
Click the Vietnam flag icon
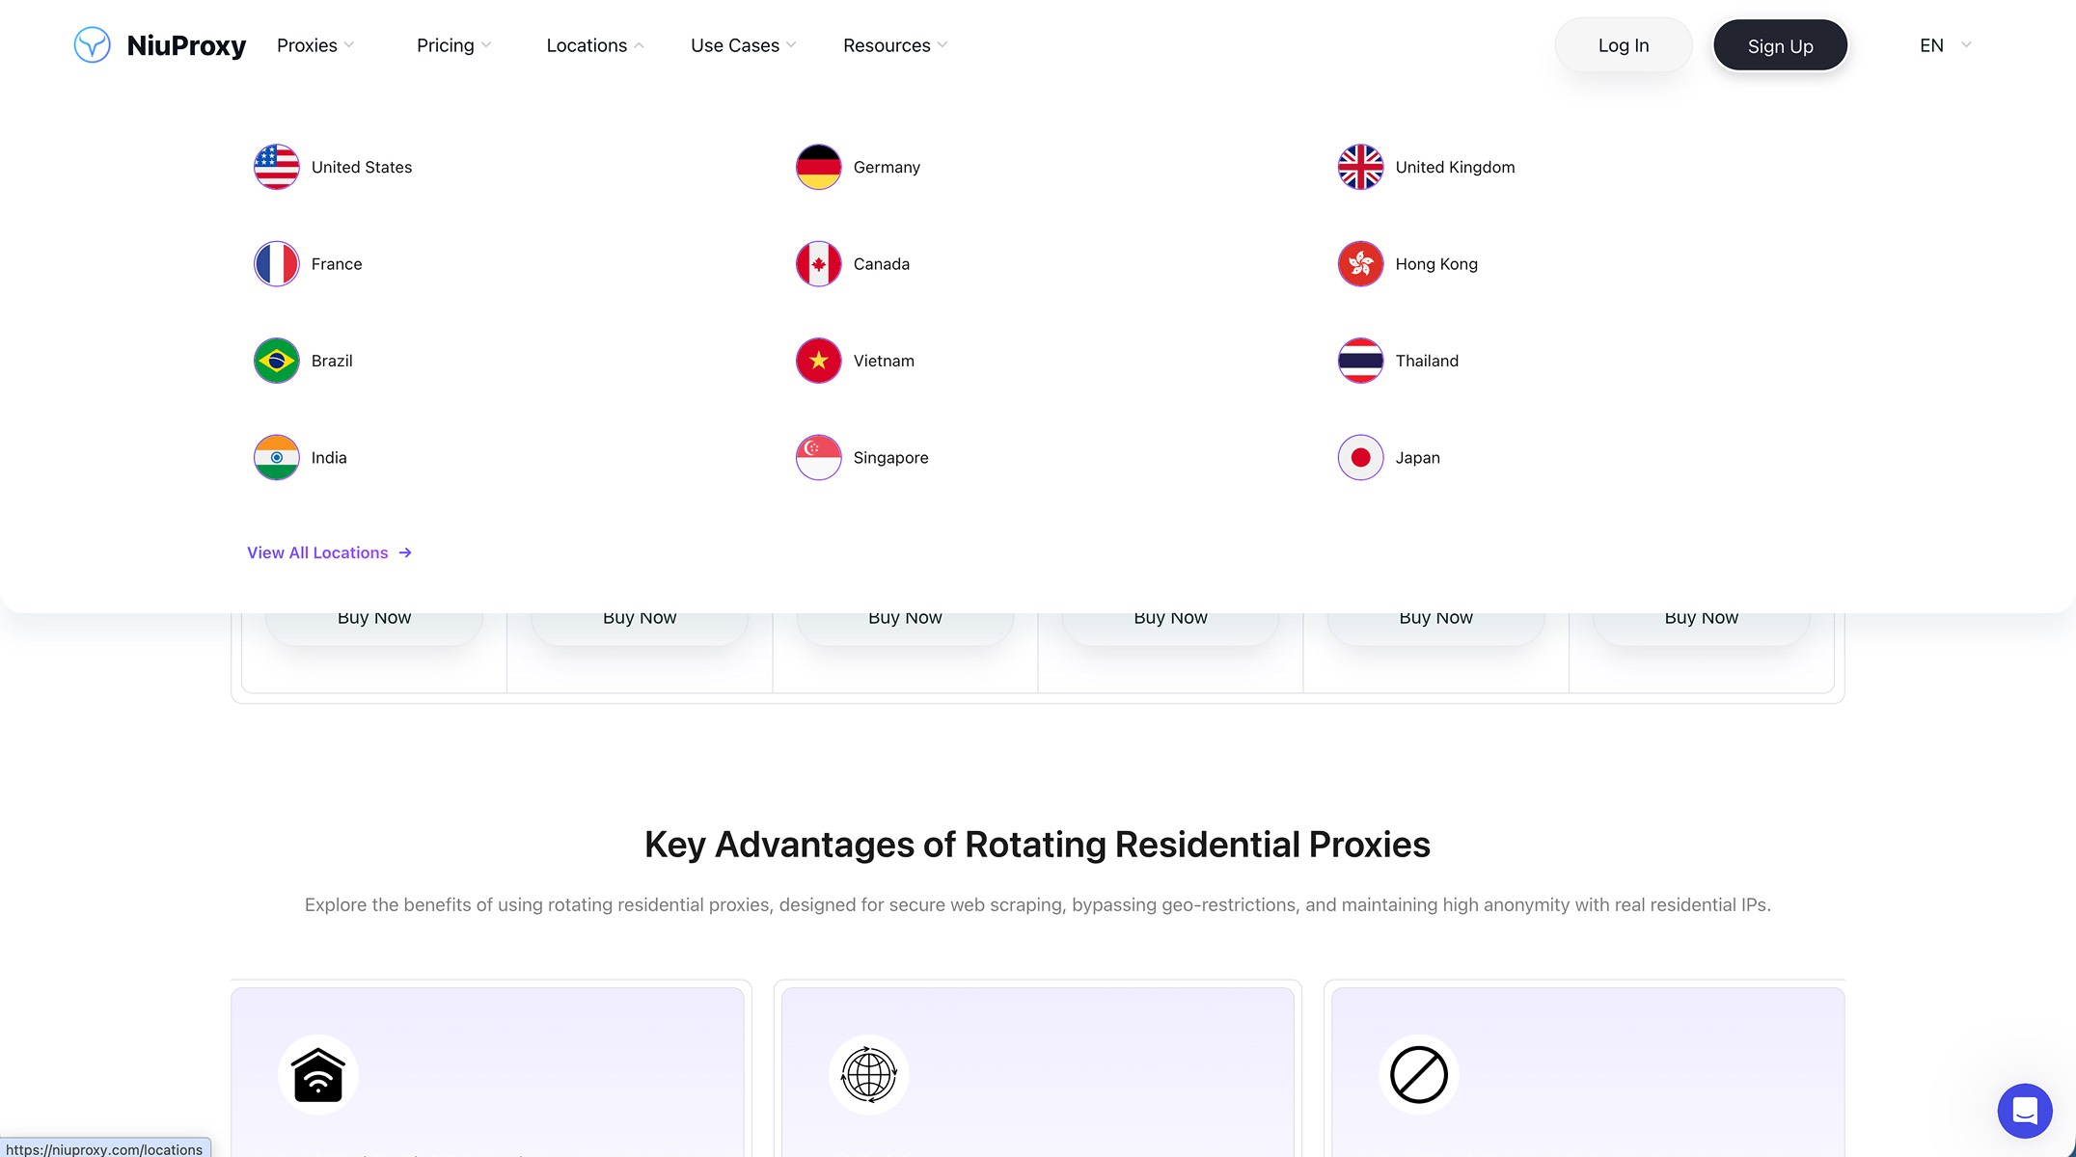click(x=819, y=361)
